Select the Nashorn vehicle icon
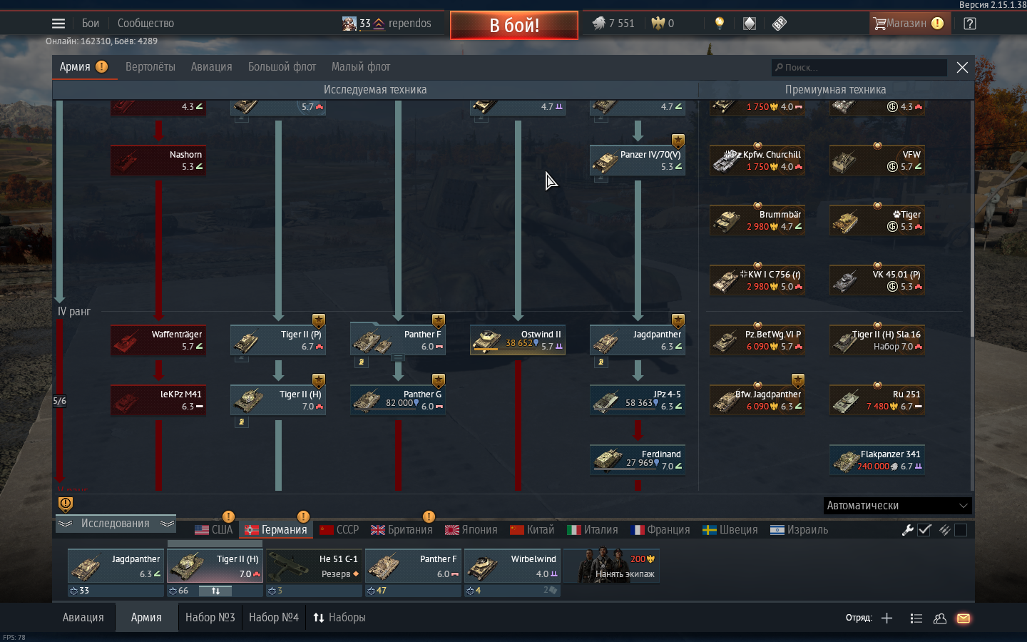Image resolution: width=1027 pixels, height=642 pixels. tap(158, 160)
